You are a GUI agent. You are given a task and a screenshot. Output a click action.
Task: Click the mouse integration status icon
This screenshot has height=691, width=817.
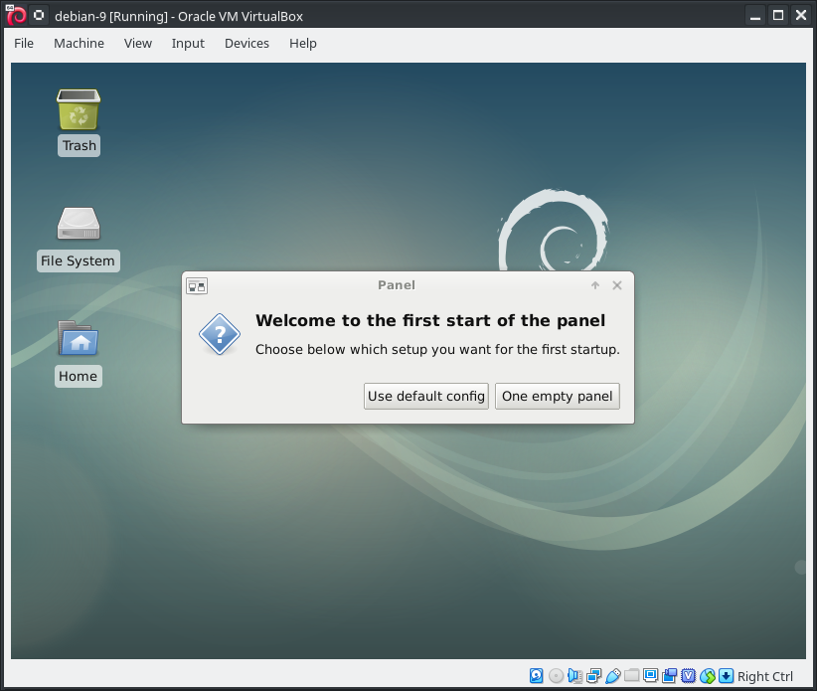708,676
